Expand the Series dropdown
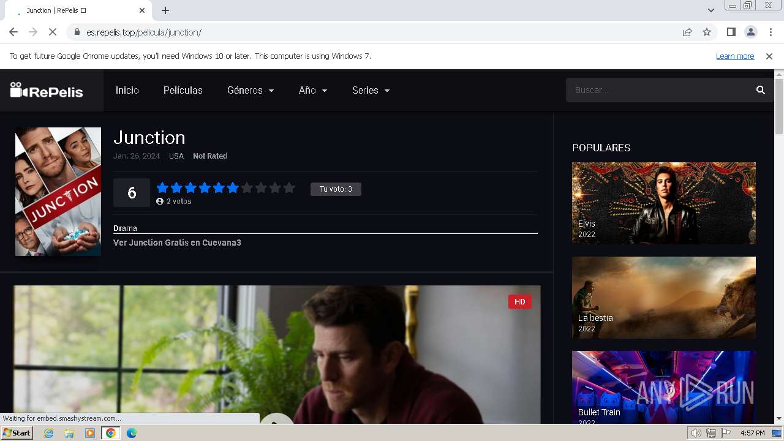This screenshot has height=441, width=784. point(371,90)
